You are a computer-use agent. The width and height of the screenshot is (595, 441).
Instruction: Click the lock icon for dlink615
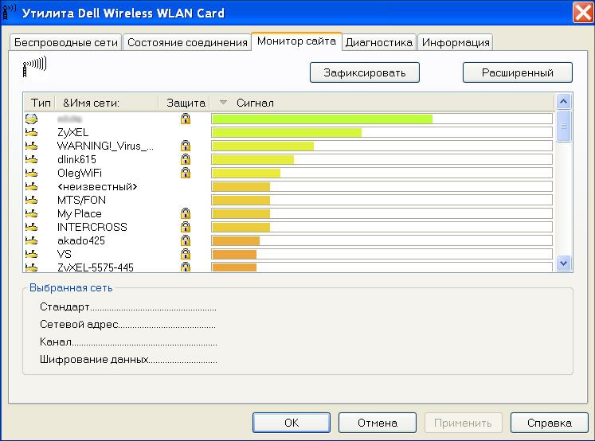185,159
